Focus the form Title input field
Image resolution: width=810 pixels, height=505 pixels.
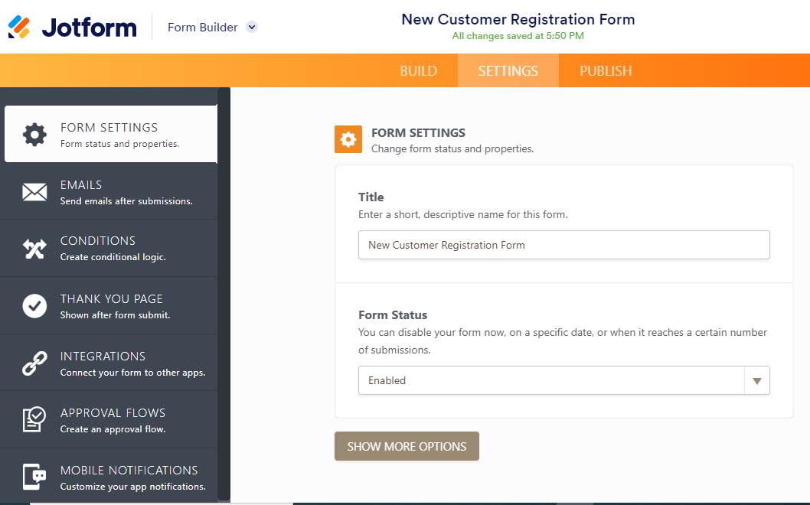point(564,245)
